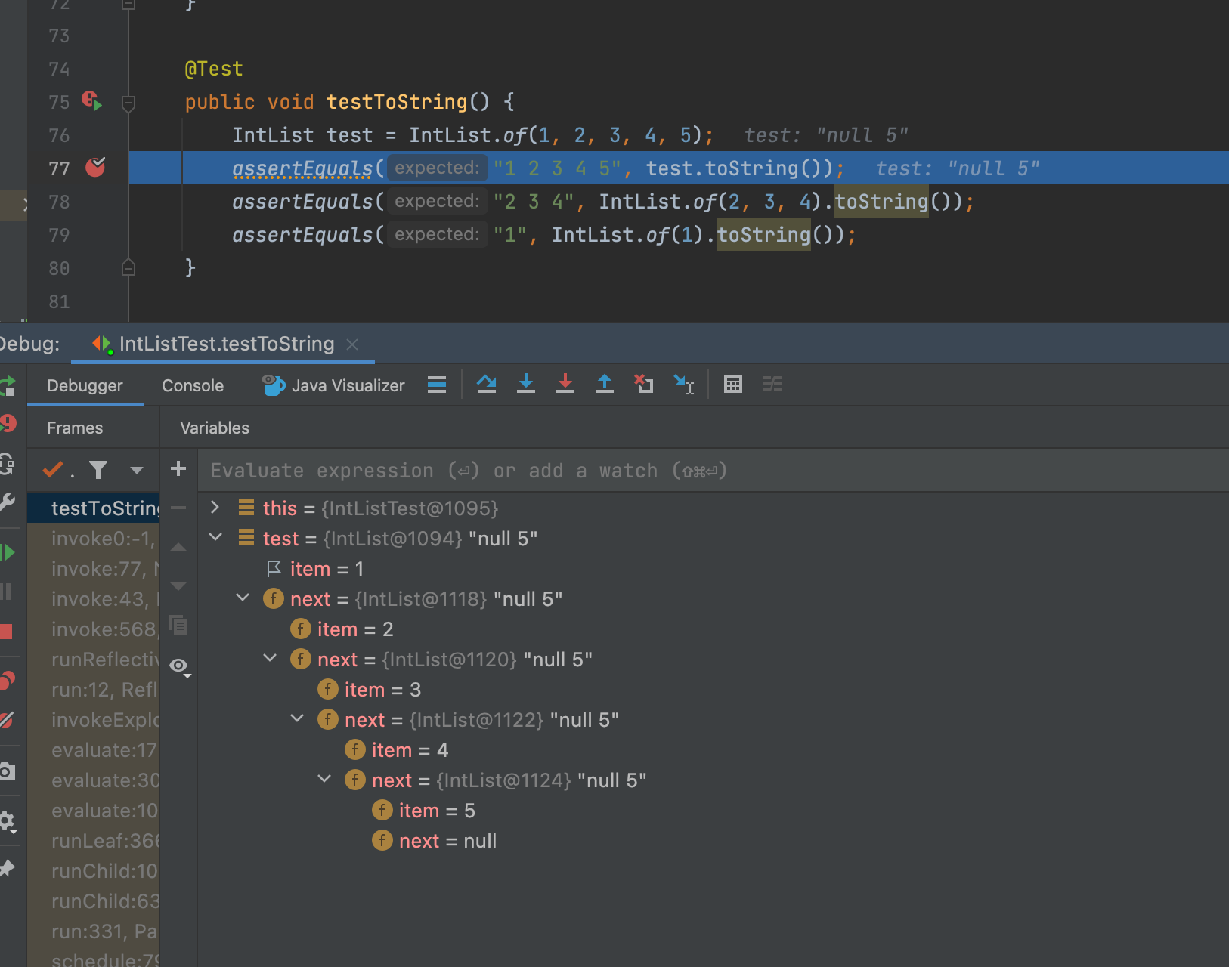Click the add new watch plus icon
Screen dimensions: 1229x967
tap(178, 469)
